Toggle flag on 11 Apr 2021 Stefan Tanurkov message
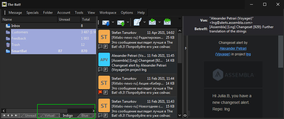Screen dimensions: 284x119 click(100, 46)
